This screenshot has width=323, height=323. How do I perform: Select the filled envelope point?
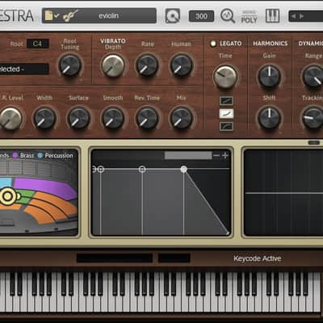(184, 169)
